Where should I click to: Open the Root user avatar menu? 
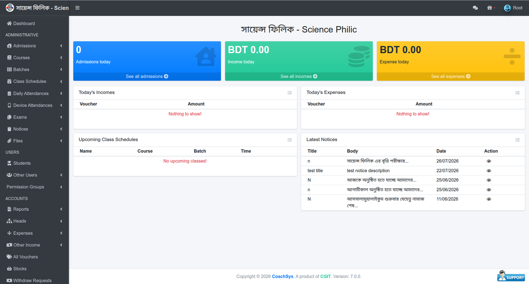click(x=513, y=8)
